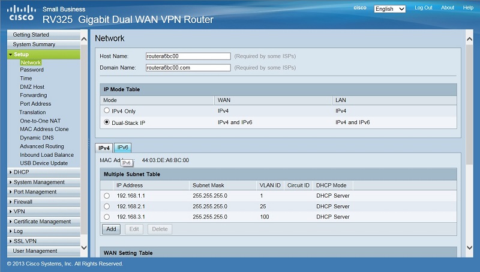480x272 pixels.
Task: Select the 192.168.2.1 subnet row radio
Action: 107,207
